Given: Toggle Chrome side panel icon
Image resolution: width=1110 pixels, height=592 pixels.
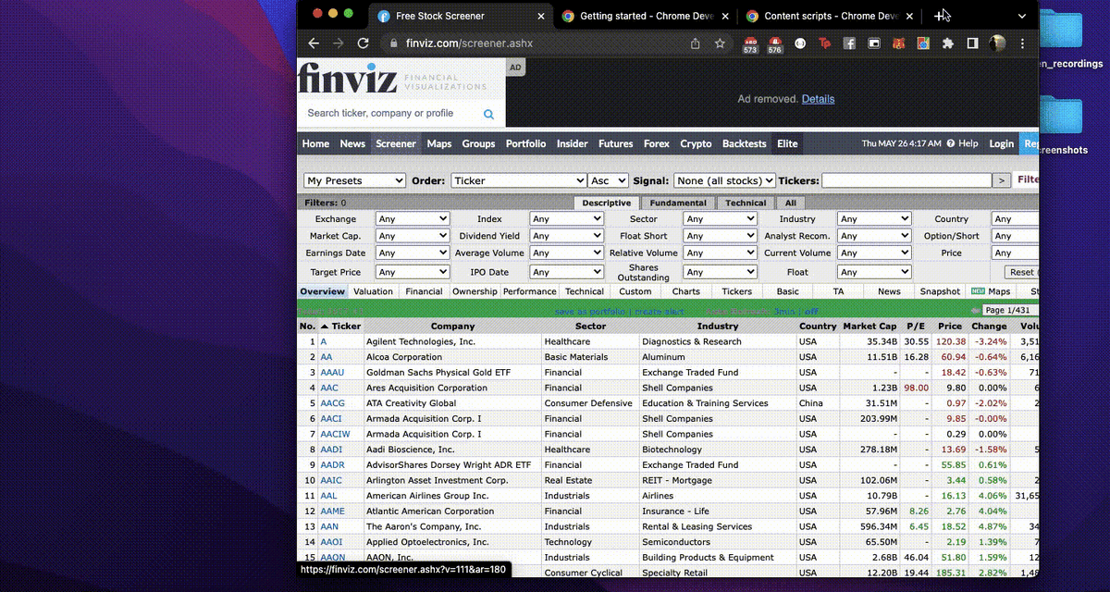Looking at the screenshot, I should [x=972, y=43].
